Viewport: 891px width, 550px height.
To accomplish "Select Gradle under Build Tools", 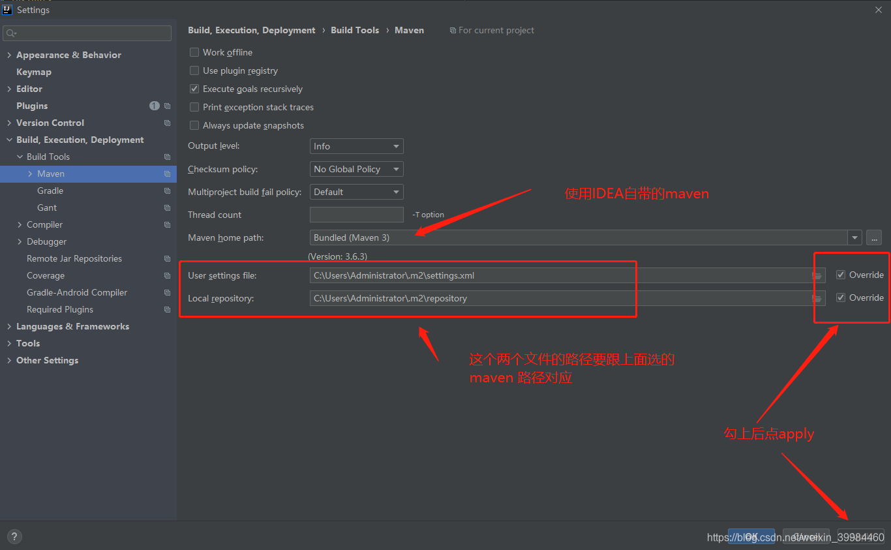I will pyautogui.click(x=50, y=191).
